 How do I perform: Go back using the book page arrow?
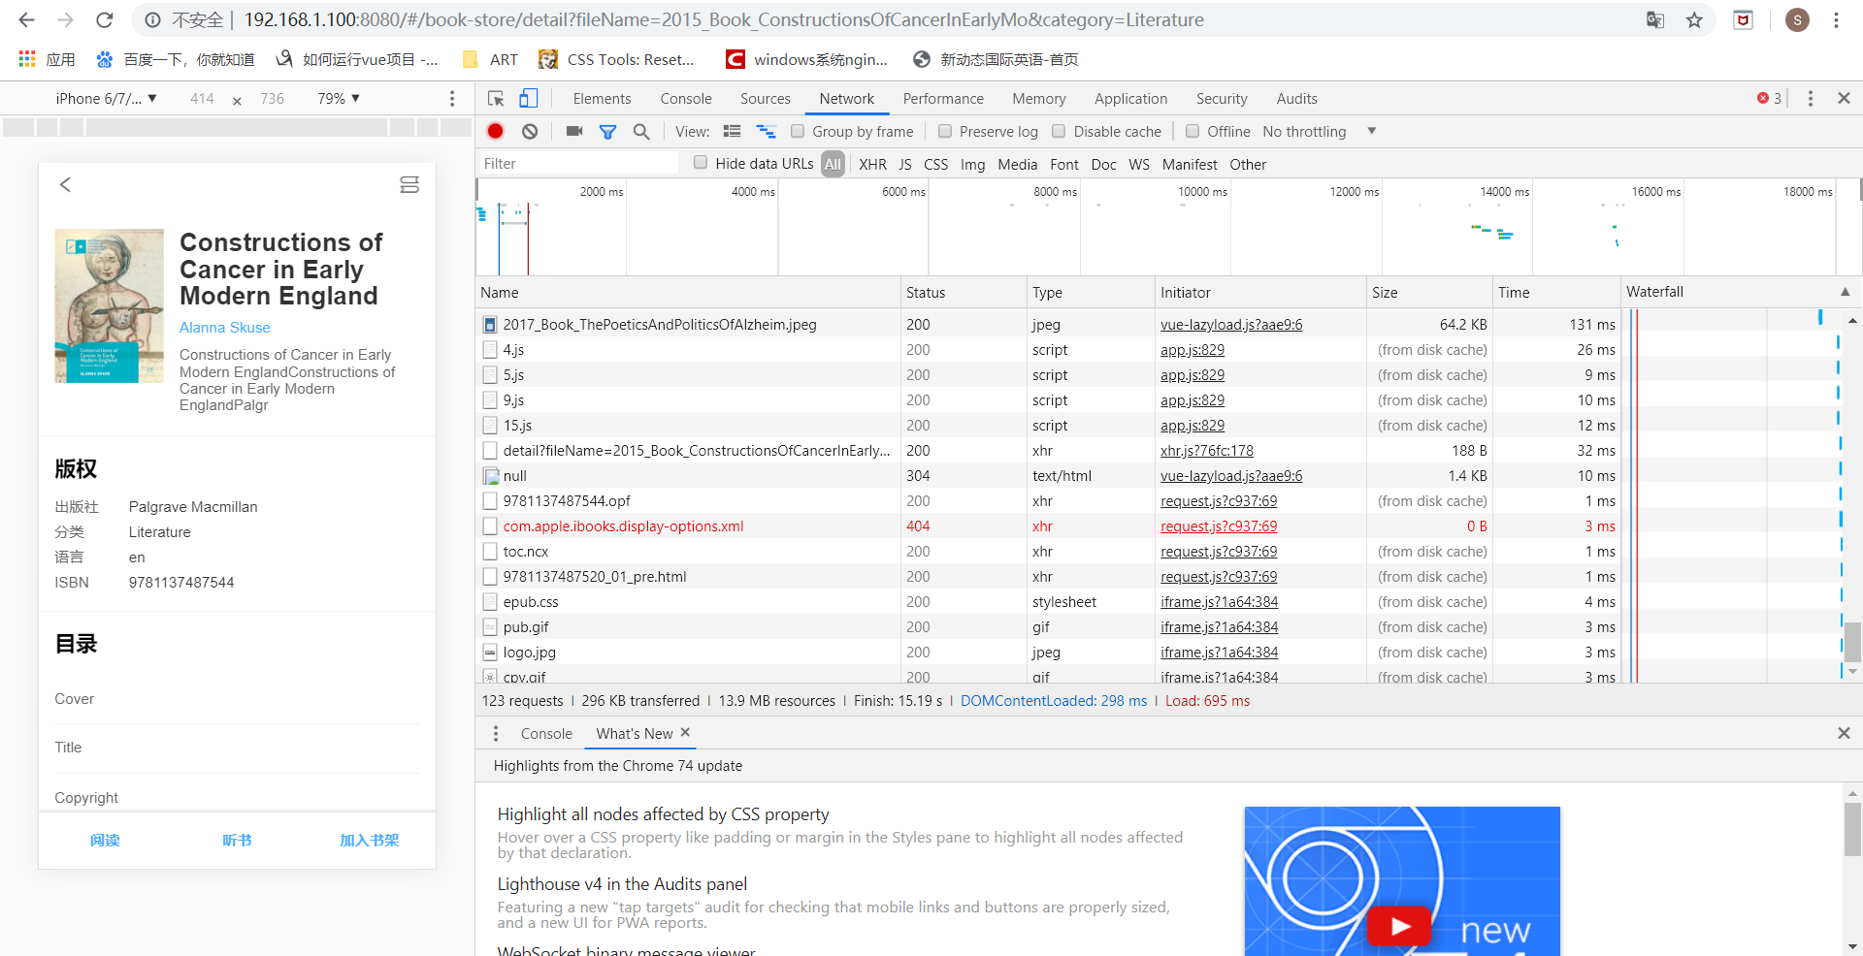(x=65, y=184)
